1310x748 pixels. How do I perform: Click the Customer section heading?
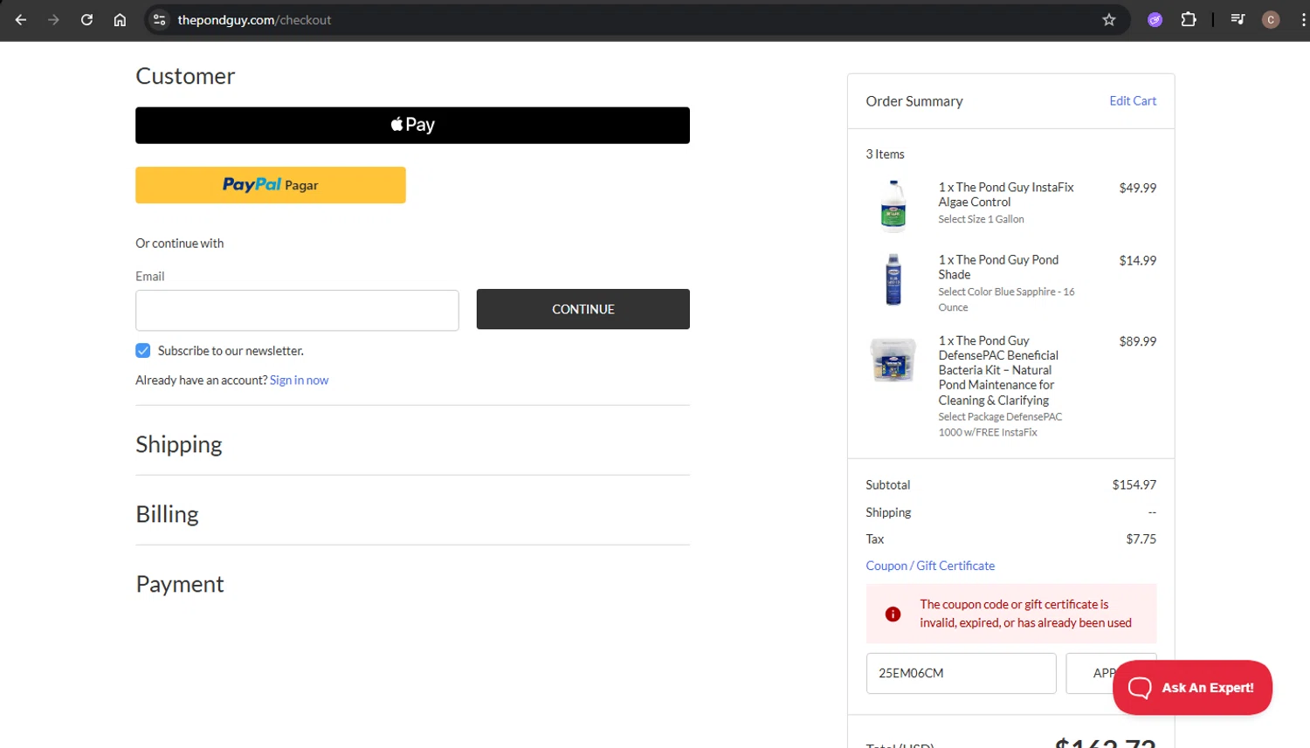(185, 76)
